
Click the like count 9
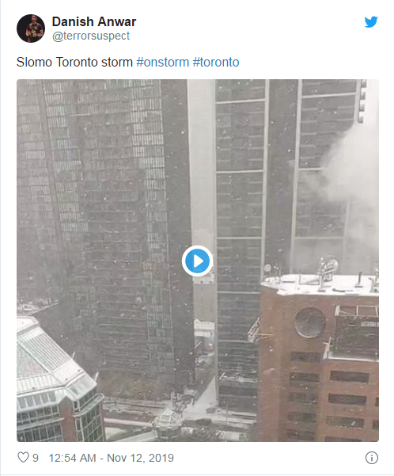coord(36,458)
